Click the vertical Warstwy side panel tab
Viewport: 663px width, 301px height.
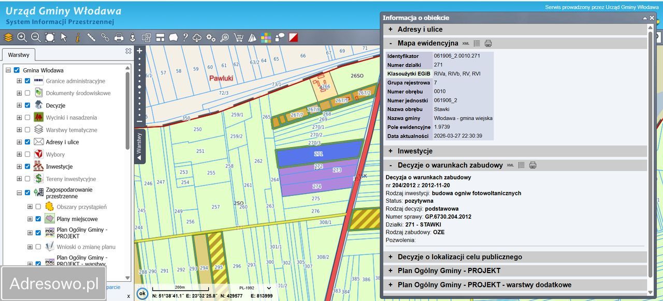tap(139, 146)
